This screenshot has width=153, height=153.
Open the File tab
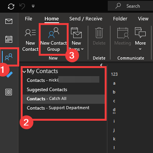tap(28, 19)
